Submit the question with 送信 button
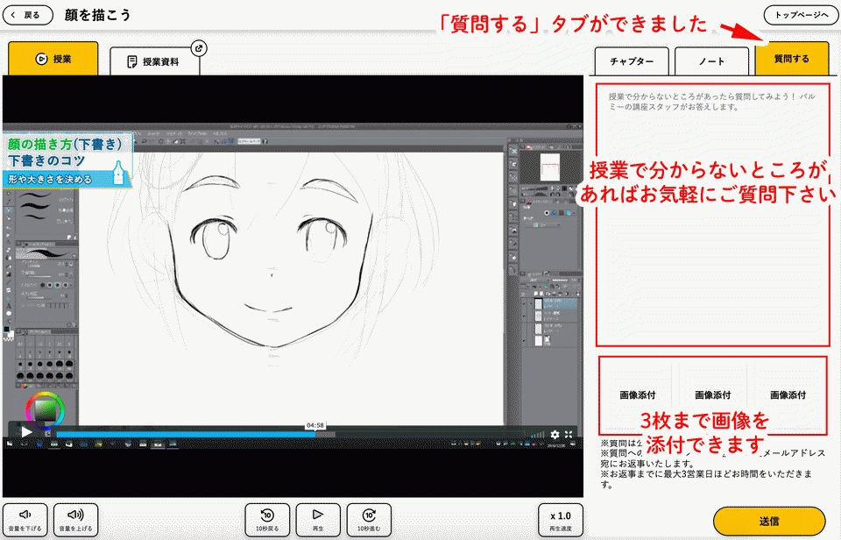Image resolution: width=841 pixels, height=540 pixels. pyautogui.click(x=769, y=521)
